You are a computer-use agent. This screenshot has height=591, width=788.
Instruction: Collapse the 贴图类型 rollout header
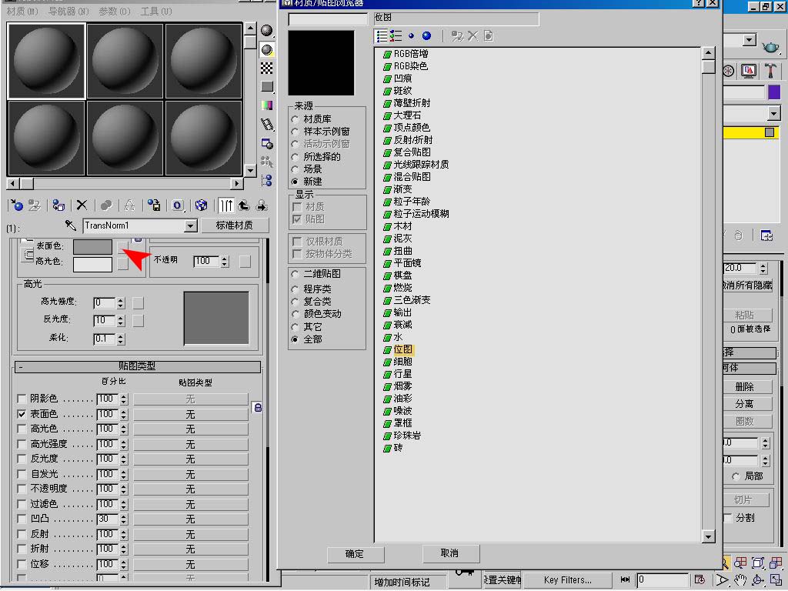137,367
